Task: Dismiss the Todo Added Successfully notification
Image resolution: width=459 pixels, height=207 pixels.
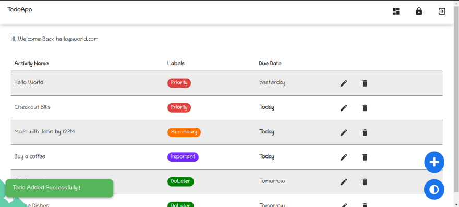Action: click(x=59, y=188)
